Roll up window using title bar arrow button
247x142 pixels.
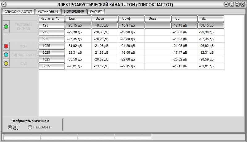pyautogui.click(x=226, y=5)
